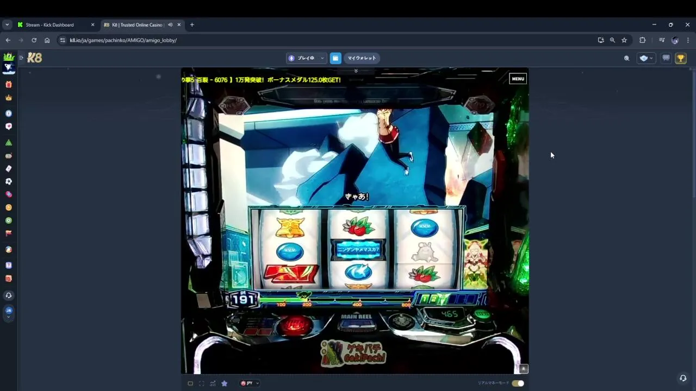The width and height of the screenshot is (696, 391).
Task: Open the tab search dropdown arrow
Action: [x=7, y=24]
